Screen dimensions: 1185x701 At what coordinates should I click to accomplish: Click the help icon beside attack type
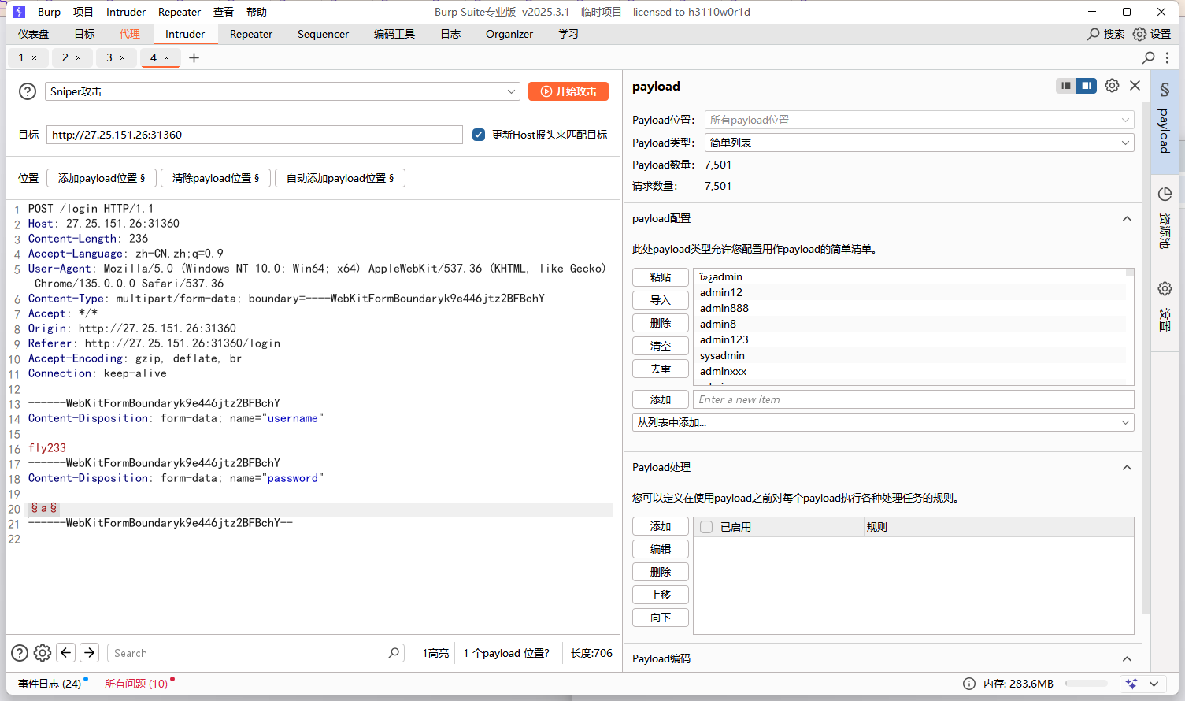point(28,91)
